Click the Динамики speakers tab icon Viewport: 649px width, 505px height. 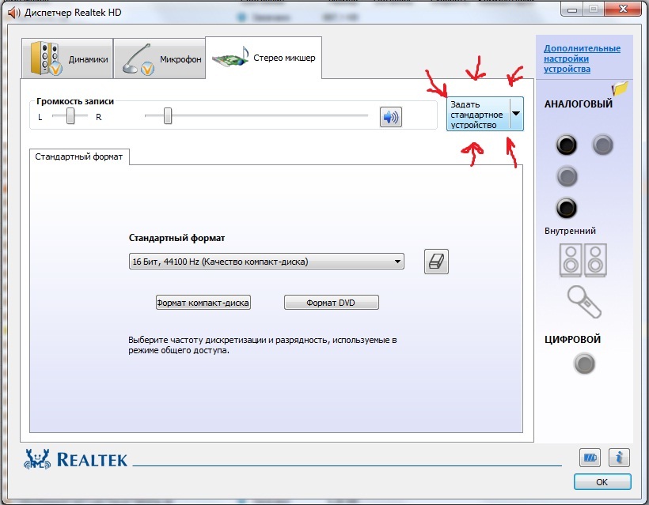click(47, 58)
